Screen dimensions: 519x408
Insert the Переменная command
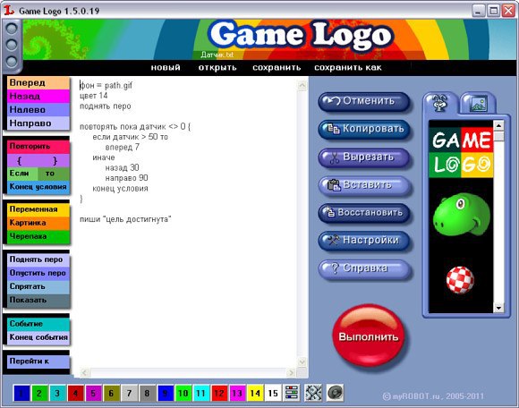tap(38, 209)
